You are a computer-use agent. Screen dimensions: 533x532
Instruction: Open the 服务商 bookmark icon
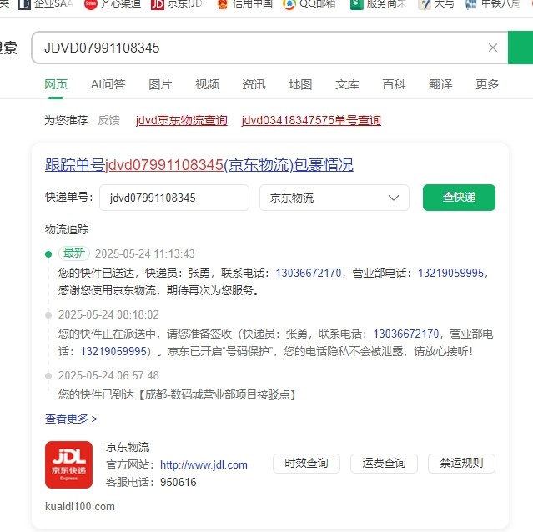[356, 4]
